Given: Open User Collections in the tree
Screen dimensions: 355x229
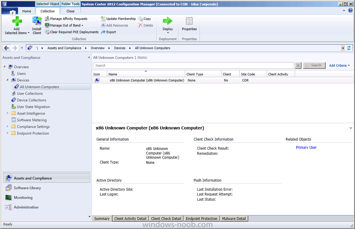Looking at the screenshot, I should pyautogui.click(x=30, y=94).
